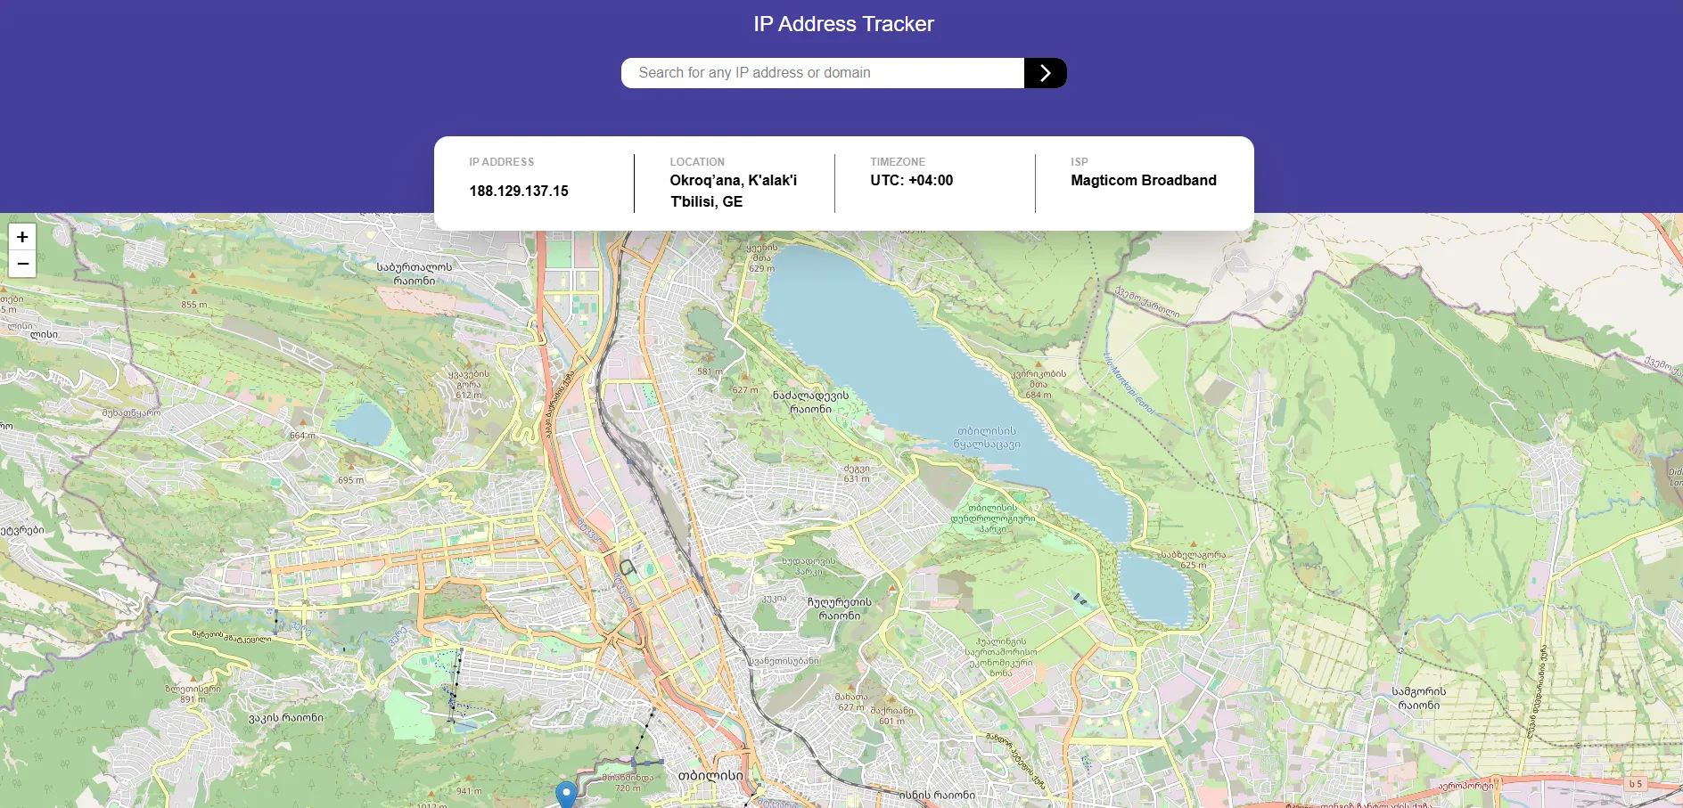1683x808 pixels.
Task: Click the small lake near 625 m
Action: (x=1154, y=588)
